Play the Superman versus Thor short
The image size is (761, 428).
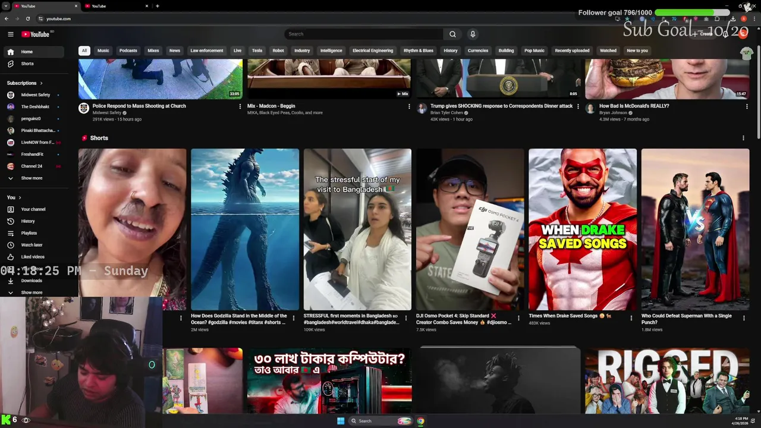695,229
